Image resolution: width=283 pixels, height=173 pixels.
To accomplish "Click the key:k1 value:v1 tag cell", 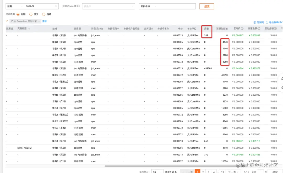I will pos(25,148).
